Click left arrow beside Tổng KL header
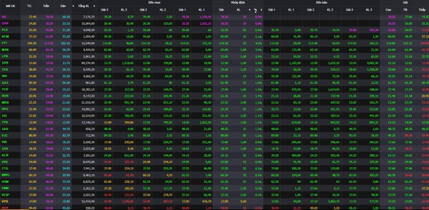The image size is (429, 210). coord(73,6)
